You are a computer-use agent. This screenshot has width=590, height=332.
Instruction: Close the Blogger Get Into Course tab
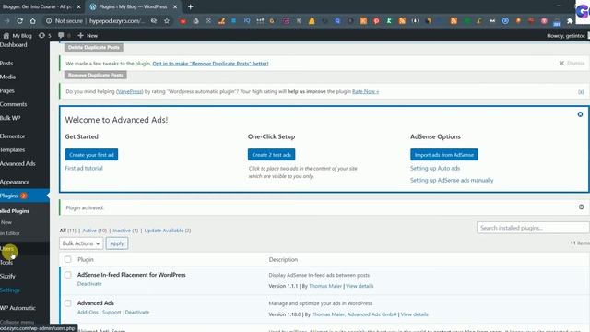(x=78, y=6)
